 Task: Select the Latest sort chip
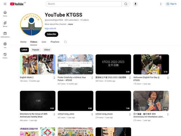point(24,50)
